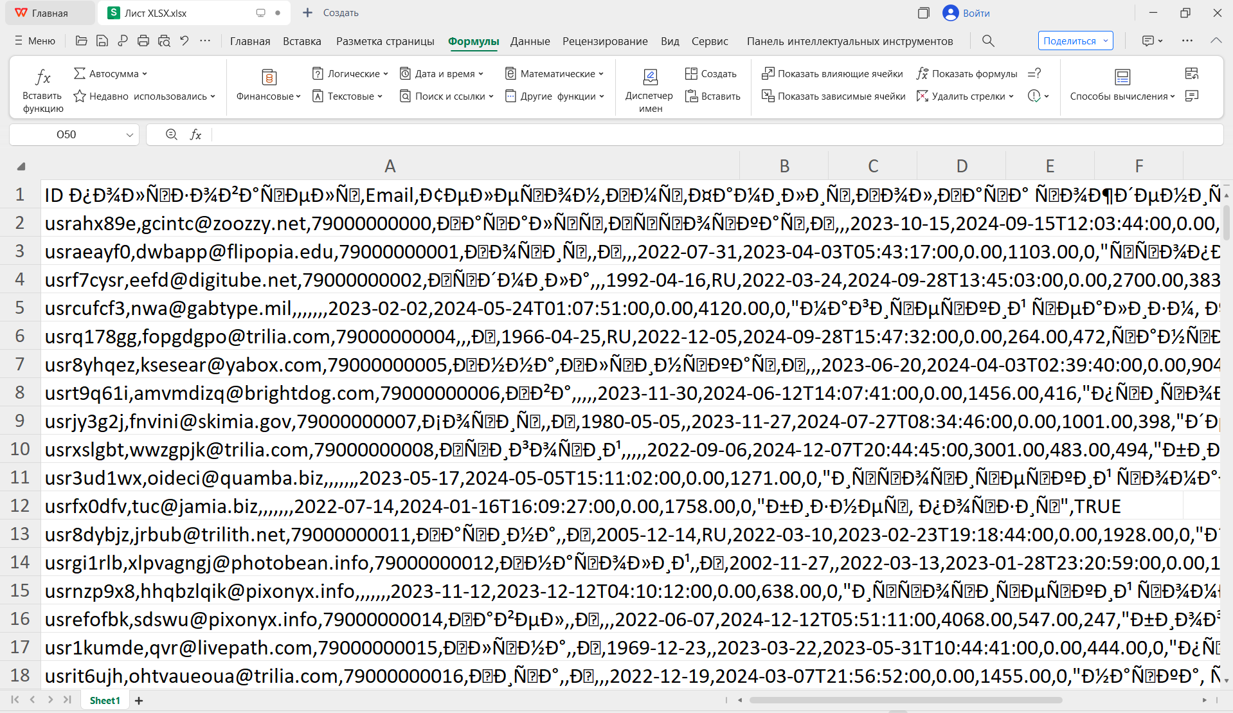Image resolution: width=1233 pixels, height=713 pixels.
Task: Click the Print icon in quick toolbar
Action: pyautogui.click(x=143, y=41)
